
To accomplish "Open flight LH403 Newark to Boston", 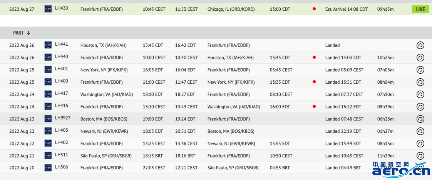I will (62, 130).
